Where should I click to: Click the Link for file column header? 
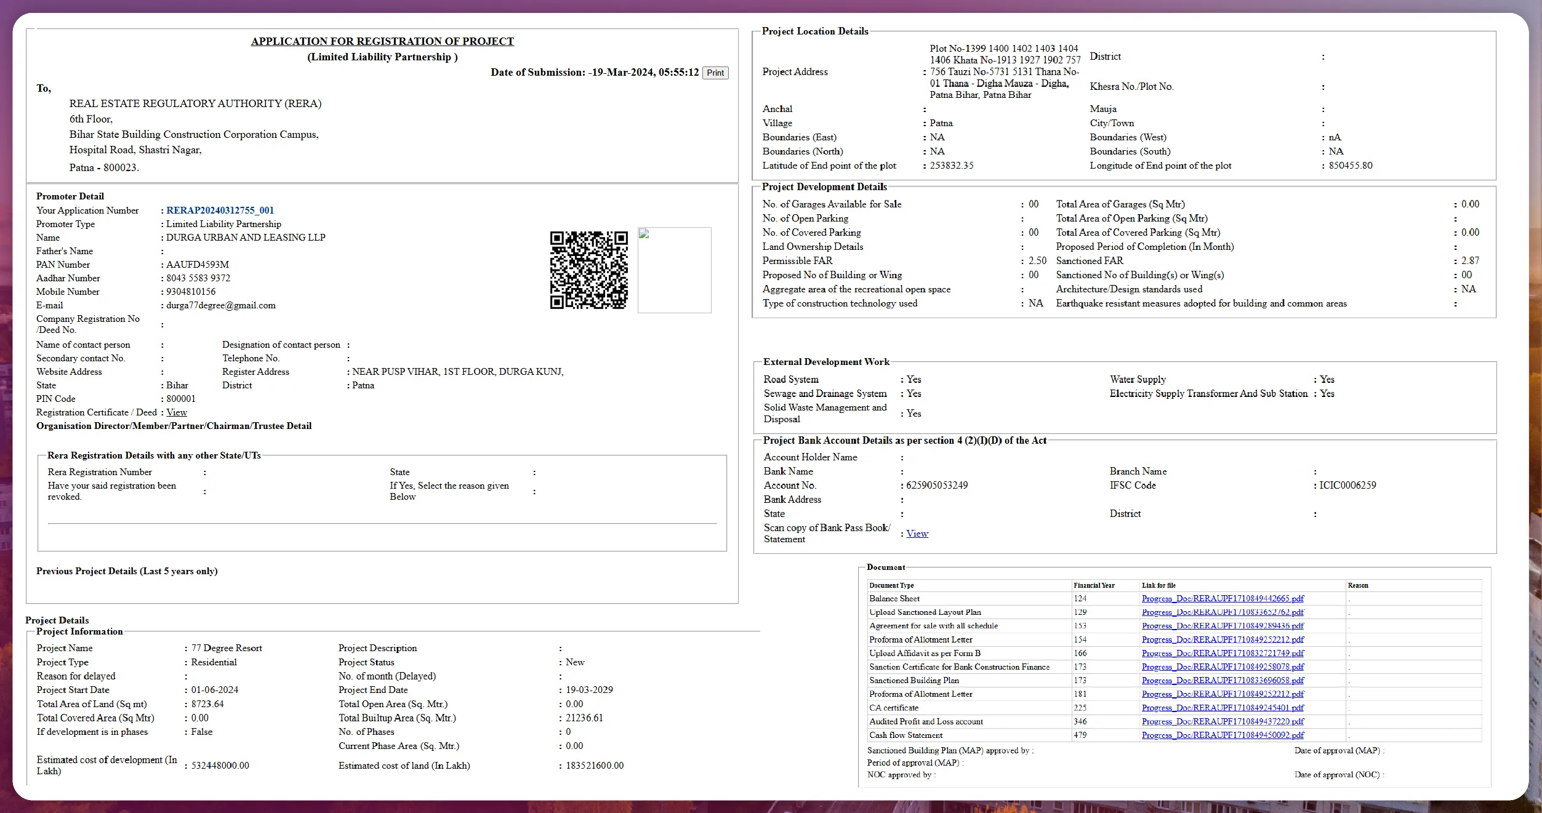(x=1159, y=585)
